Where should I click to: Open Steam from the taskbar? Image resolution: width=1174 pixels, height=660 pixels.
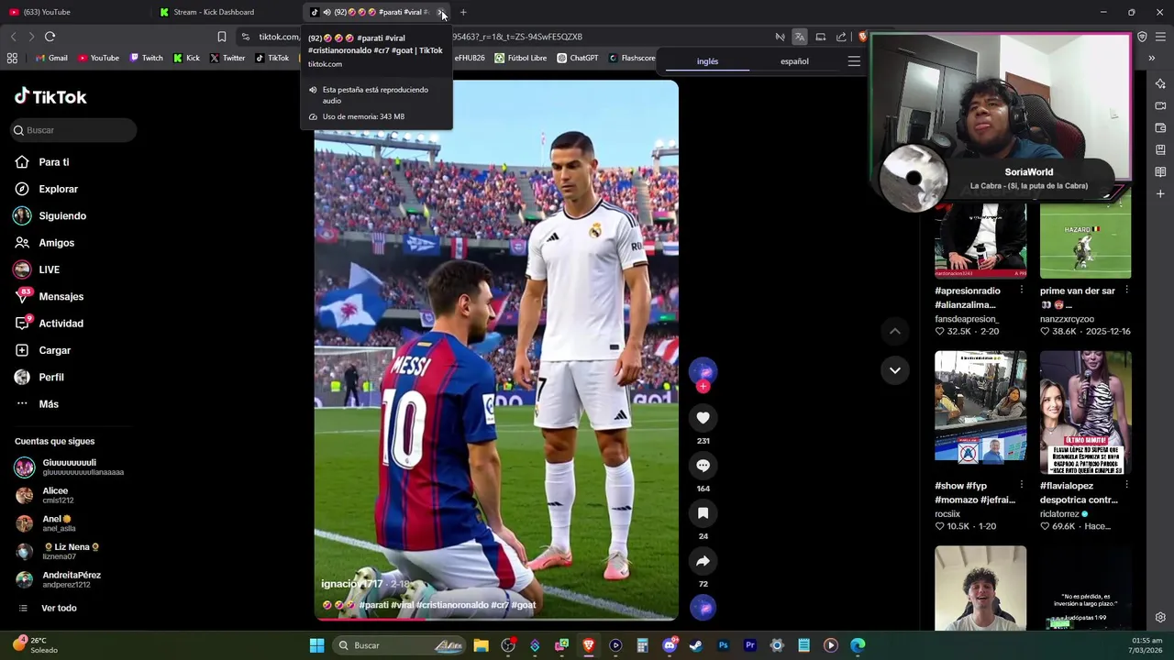pos(696,645)
